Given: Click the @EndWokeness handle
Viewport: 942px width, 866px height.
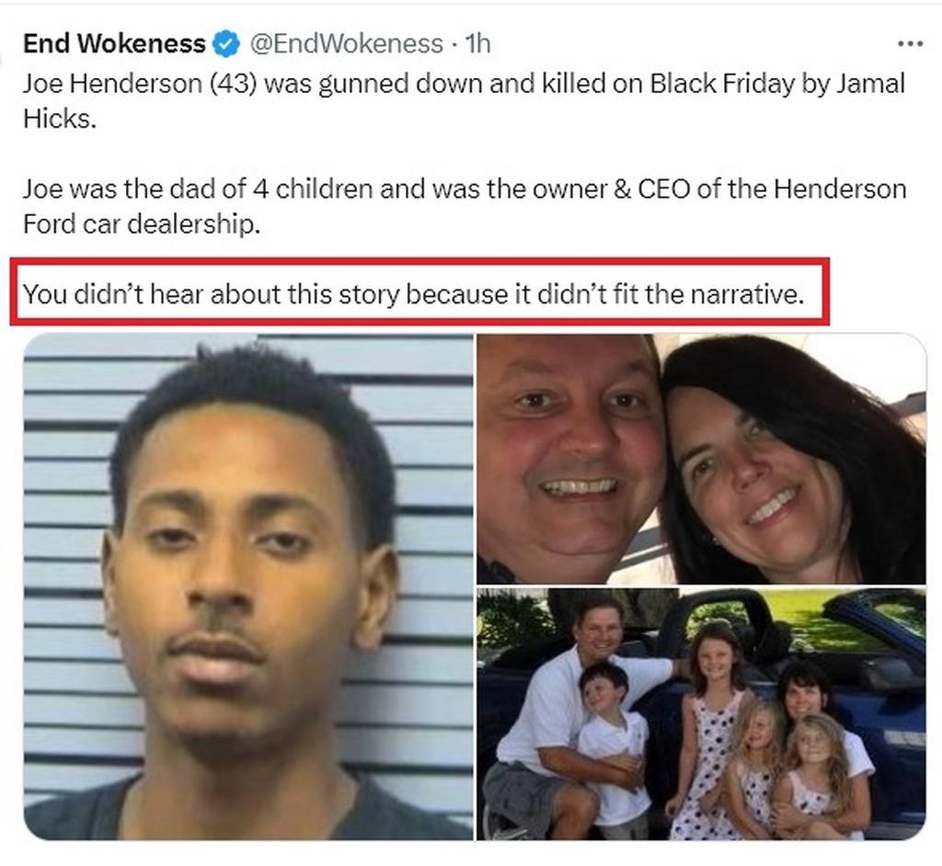Looking at the screenshot, I should pos(346,44).
